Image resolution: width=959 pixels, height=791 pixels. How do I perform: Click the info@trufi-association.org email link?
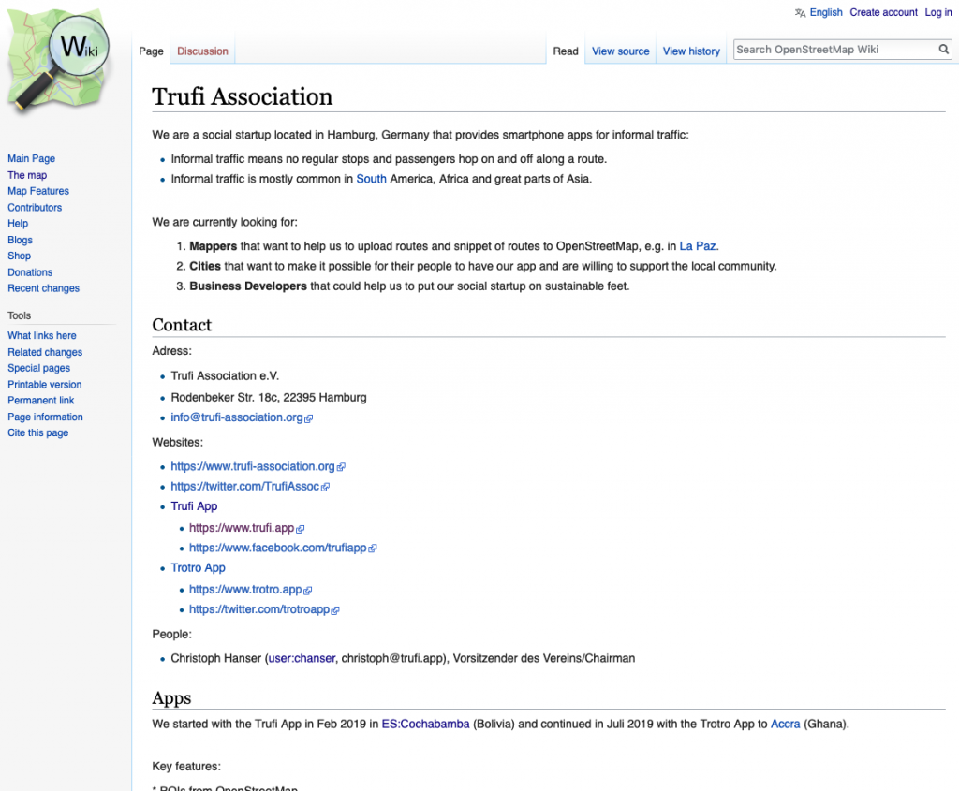click(241, 417)
